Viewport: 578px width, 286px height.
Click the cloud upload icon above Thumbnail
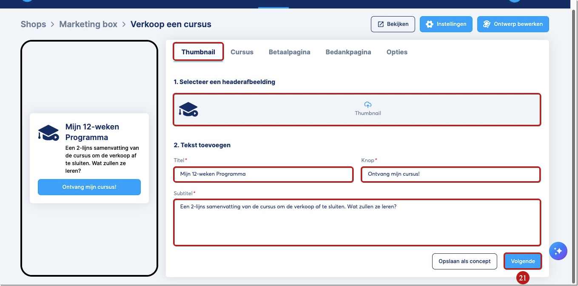(368, 105)
